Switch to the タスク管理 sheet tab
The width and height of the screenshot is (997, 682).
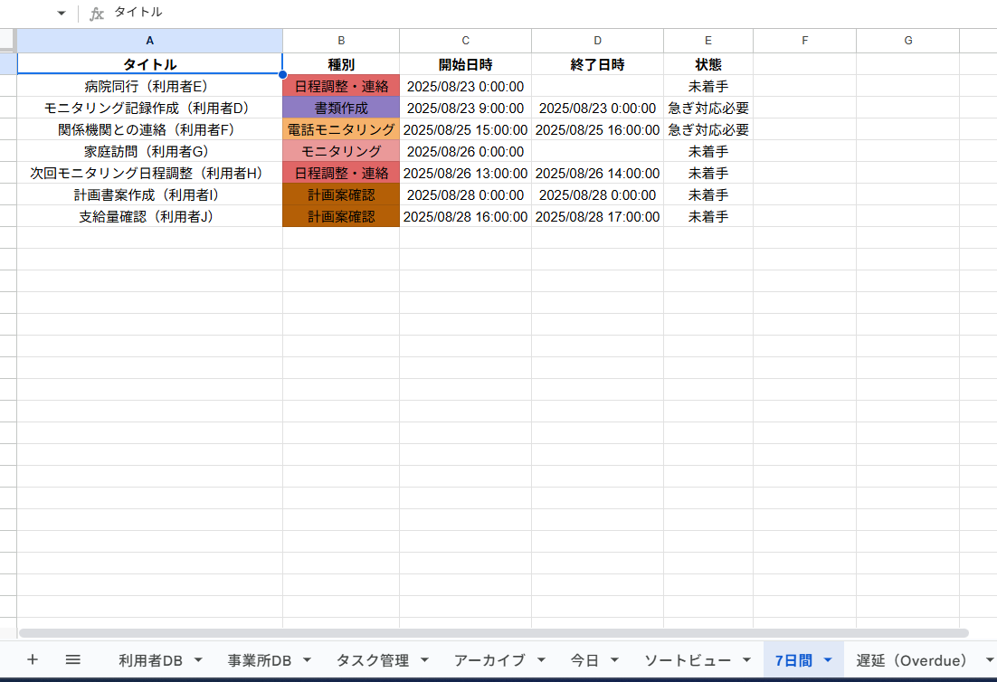pos(373,660)
